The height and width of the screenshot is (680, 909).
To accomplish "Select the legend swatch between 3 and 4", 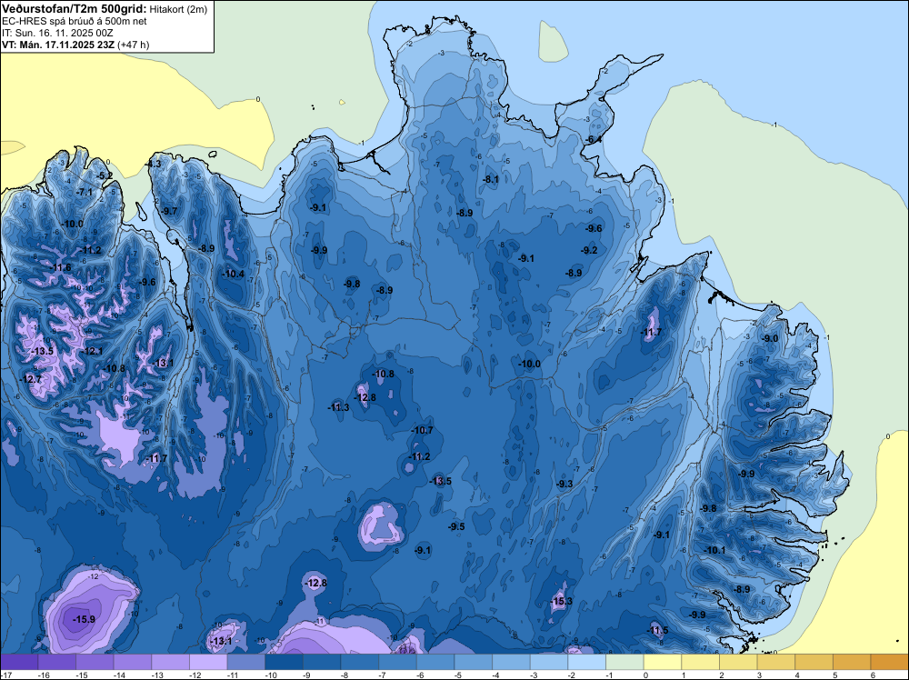I will [x=776, y=662].
